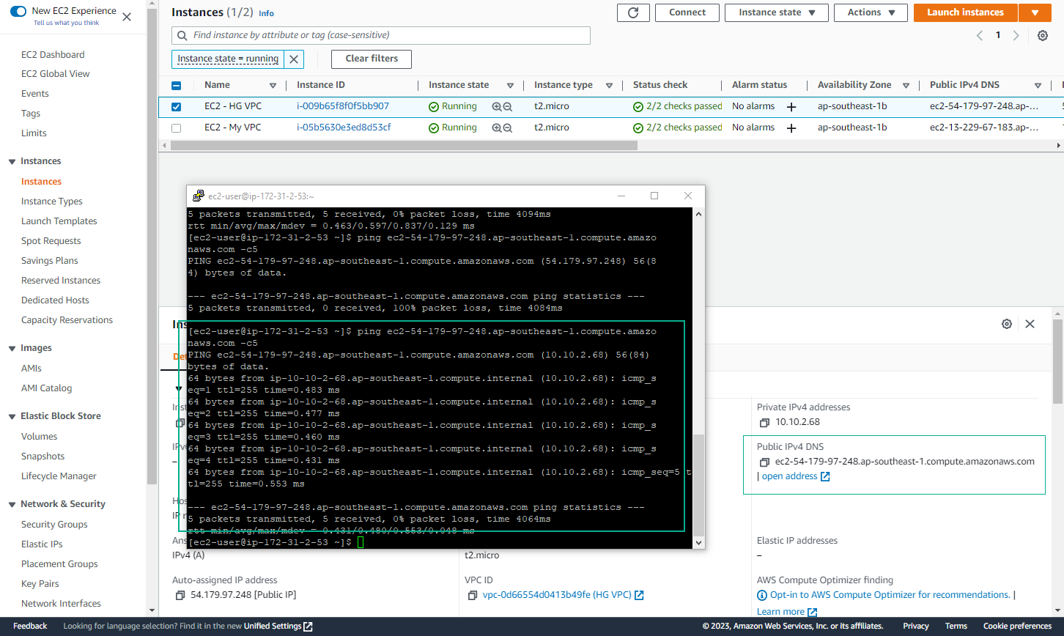
Task: Open the vpc-0d66554d0413b49fe (HG VPC) link
Action: [564, 596]
